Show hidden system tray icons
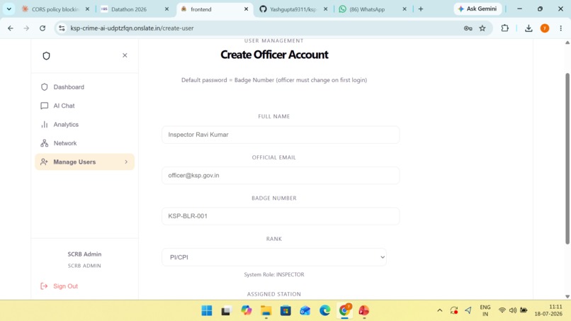571x321 pixels. 440,310
